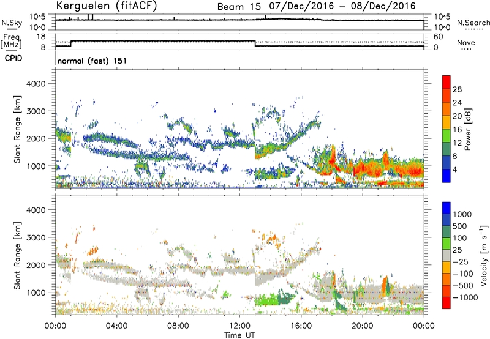Click the 'Kerguelen (fitACF)' title

pyautogui.click(x=106, y=6)
